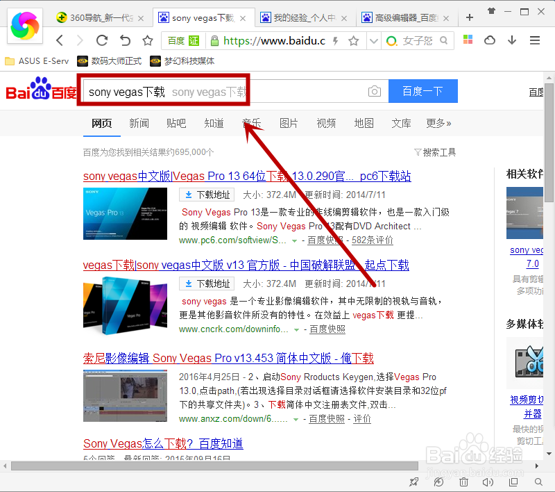
Task: Click the status bar zoom magnifier
Action: (538, 482)
